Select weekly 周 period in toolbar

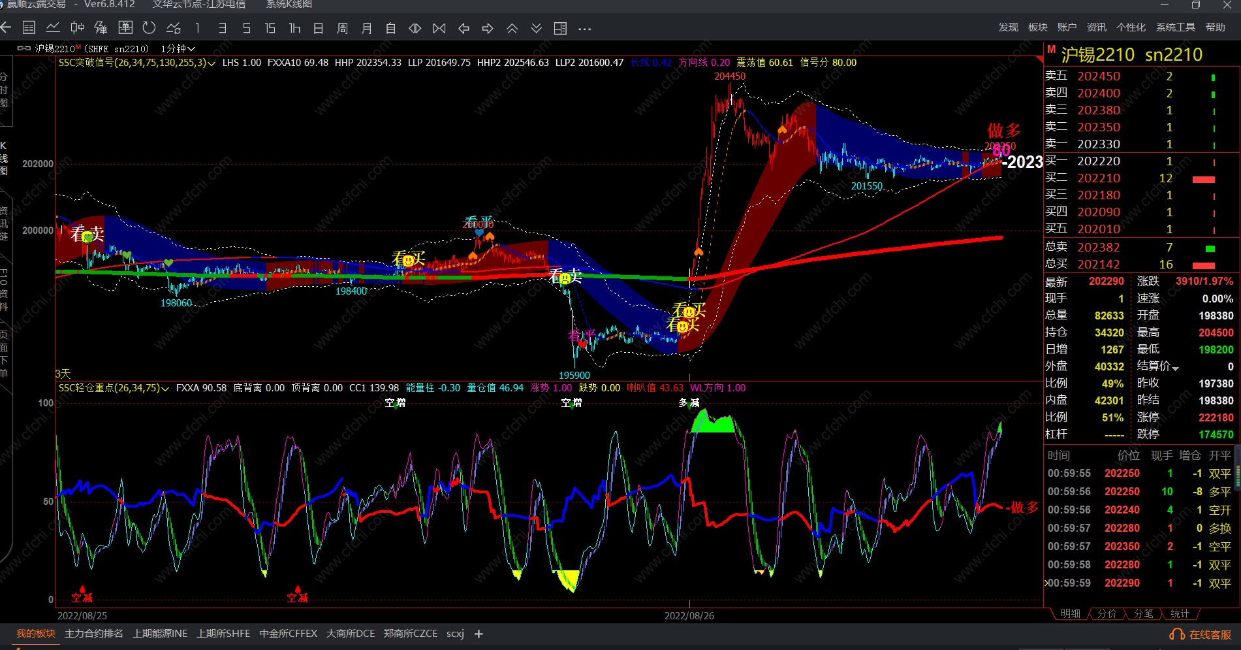(x=342, y=28)
